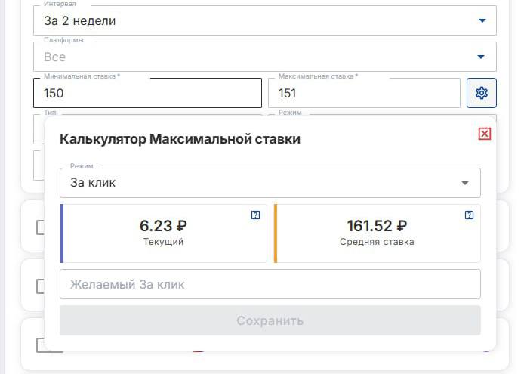Focus the Минимальная ставка field
The height and width of the screenshot is (374, 524).
[147, 94]
